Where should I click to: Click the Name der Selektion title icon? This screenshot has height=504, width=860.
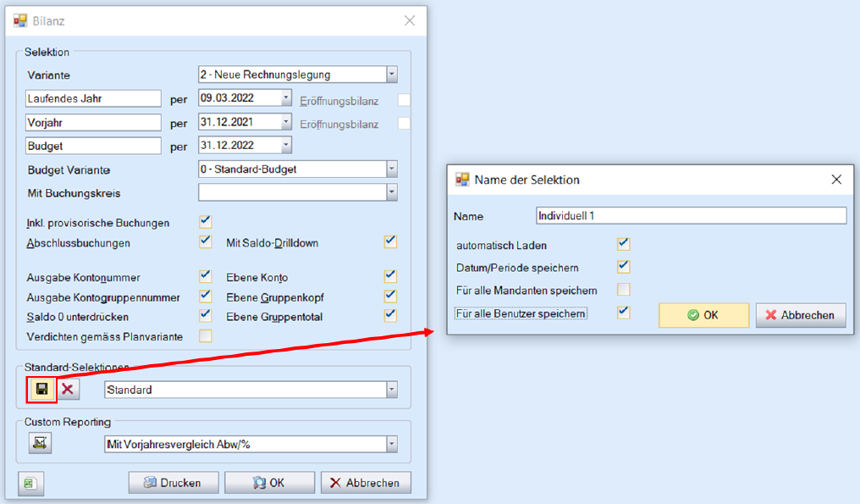pos(462,180)
